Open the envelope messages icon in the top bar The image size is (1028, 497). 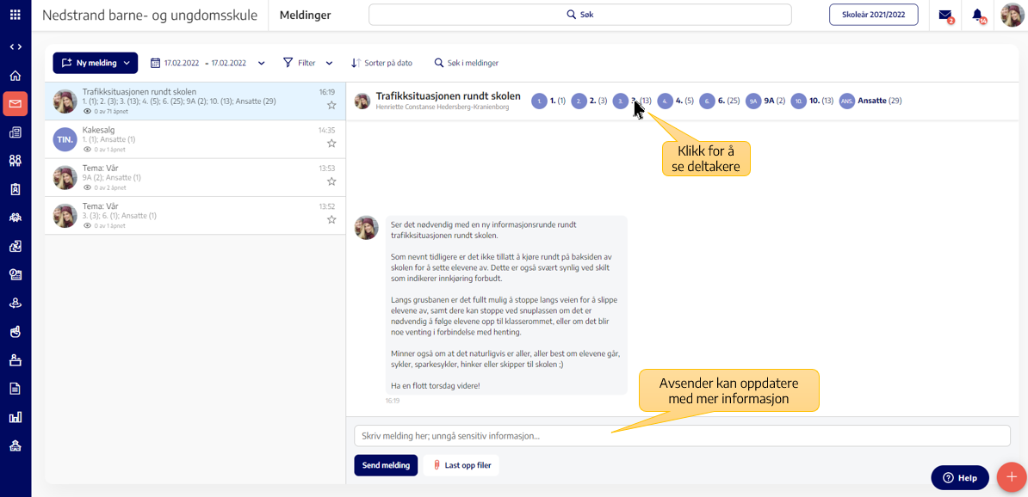[x=944, y=15]
